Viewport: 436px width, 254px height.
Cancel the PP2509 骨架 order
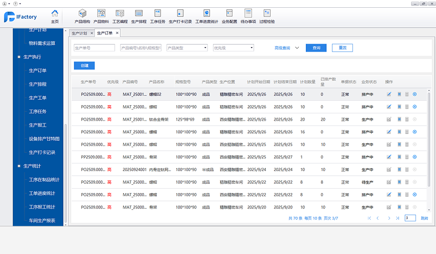point(414,157)
